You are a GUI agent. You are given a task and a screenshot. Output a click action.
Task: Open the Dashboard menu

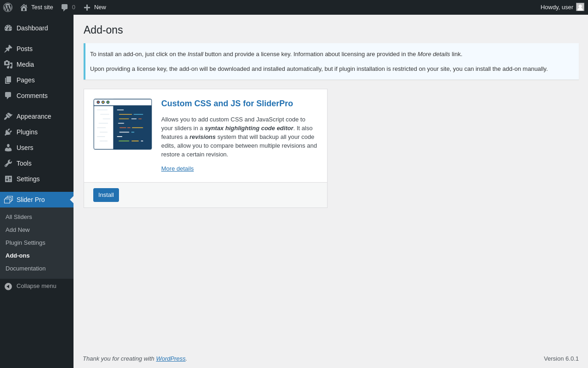[32, 28]
